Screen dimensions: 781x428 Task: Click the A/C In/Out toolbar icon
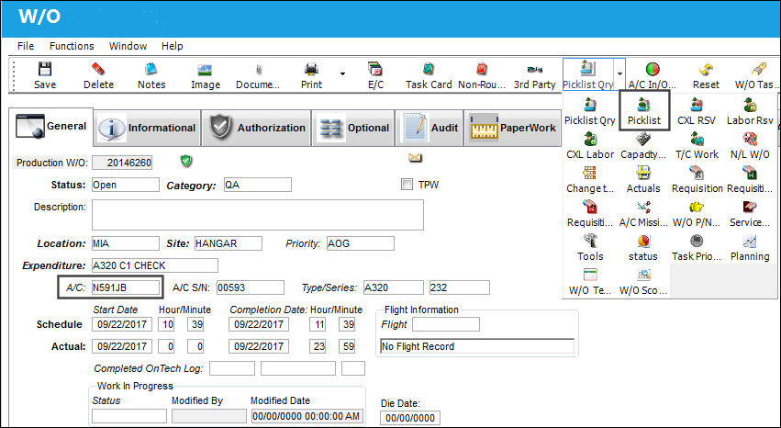click(652, 69)
